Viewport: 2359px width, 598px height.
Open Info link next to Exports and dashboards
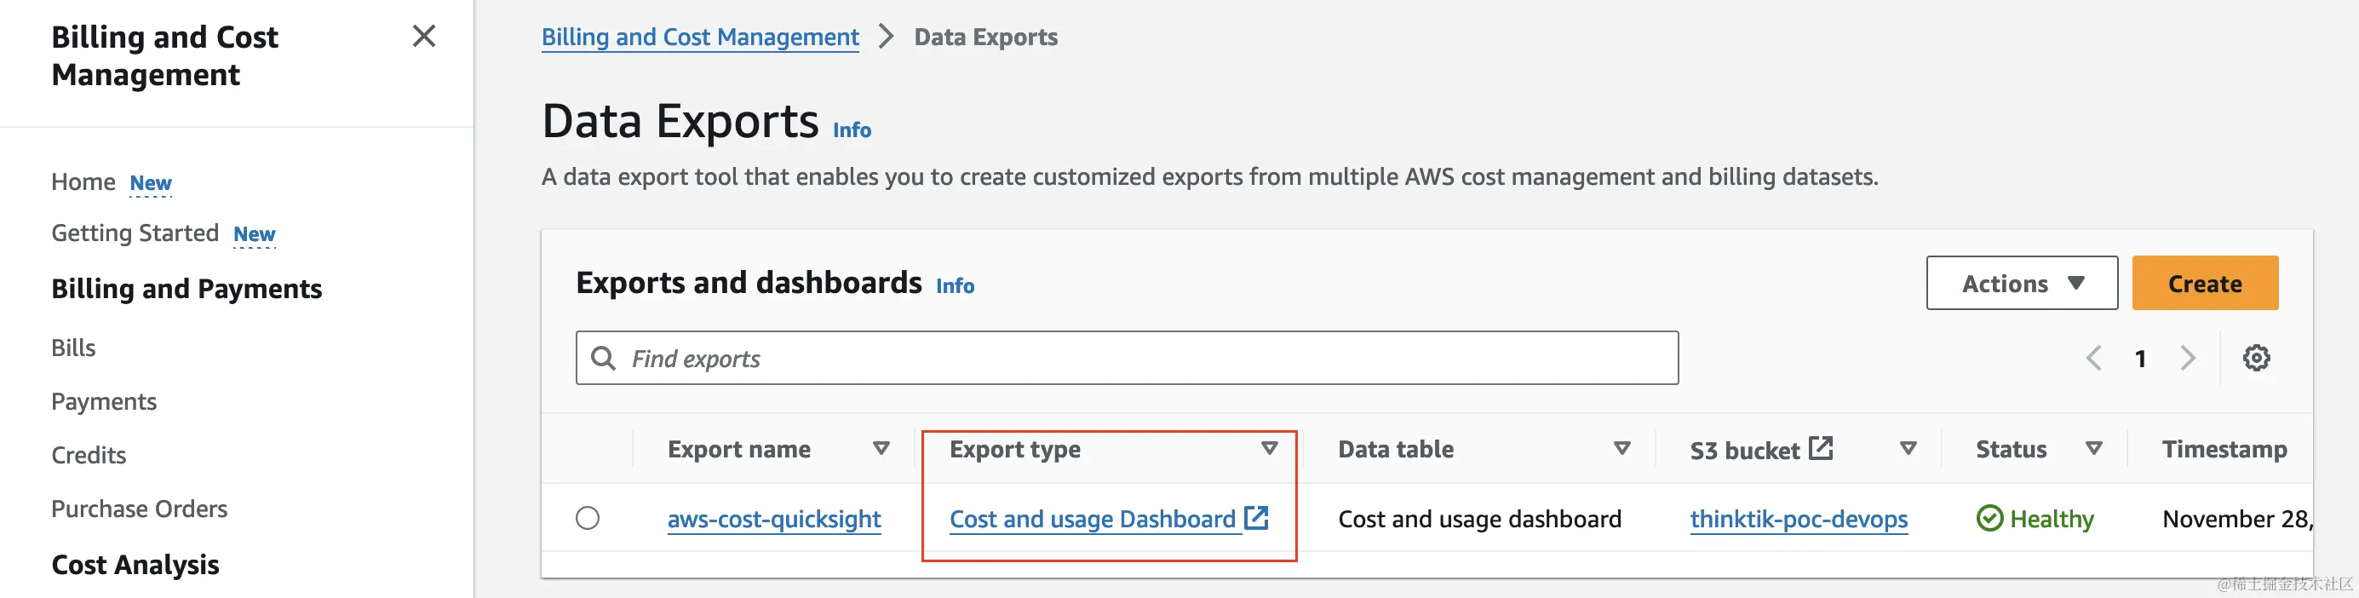coord(956,285)
